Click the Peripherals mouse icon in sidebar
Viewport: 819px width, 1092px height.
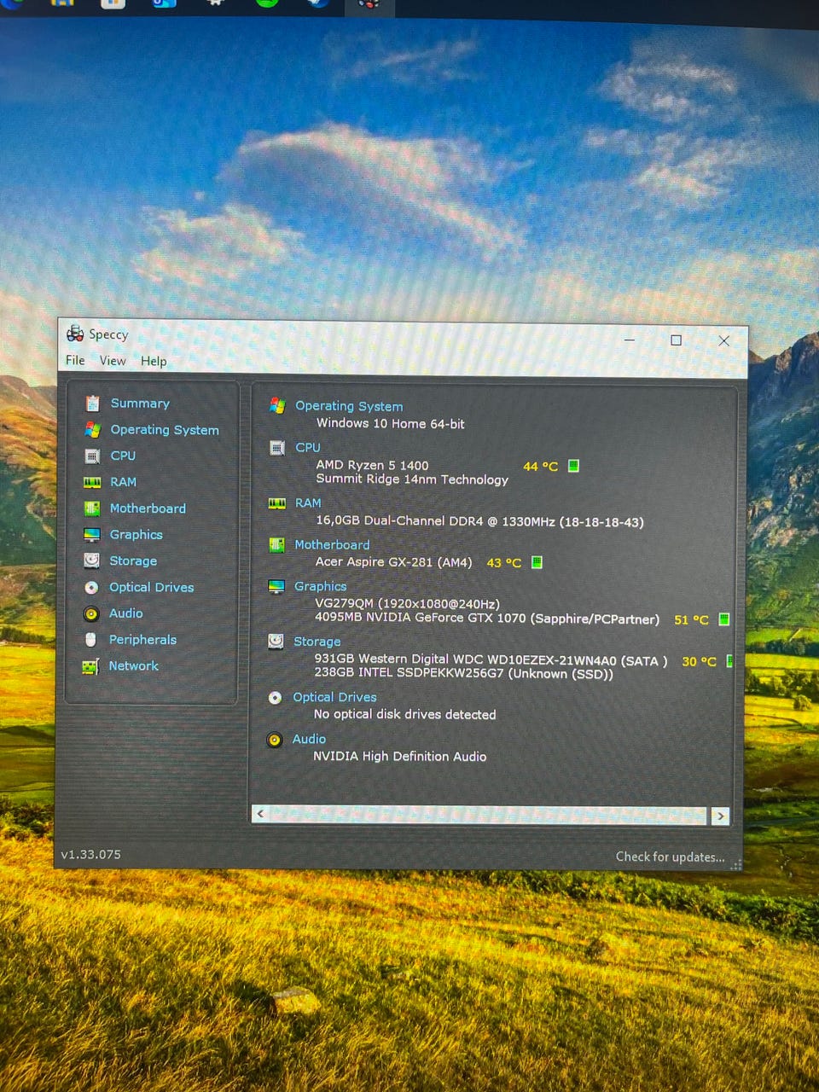tap(91, 640)
